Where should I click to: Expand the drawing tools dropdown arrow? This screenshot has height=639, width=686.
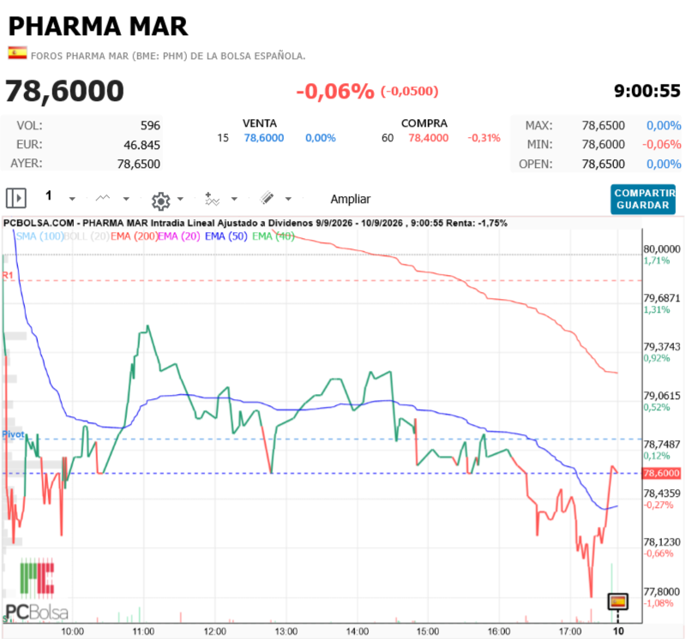pos(288,199)
